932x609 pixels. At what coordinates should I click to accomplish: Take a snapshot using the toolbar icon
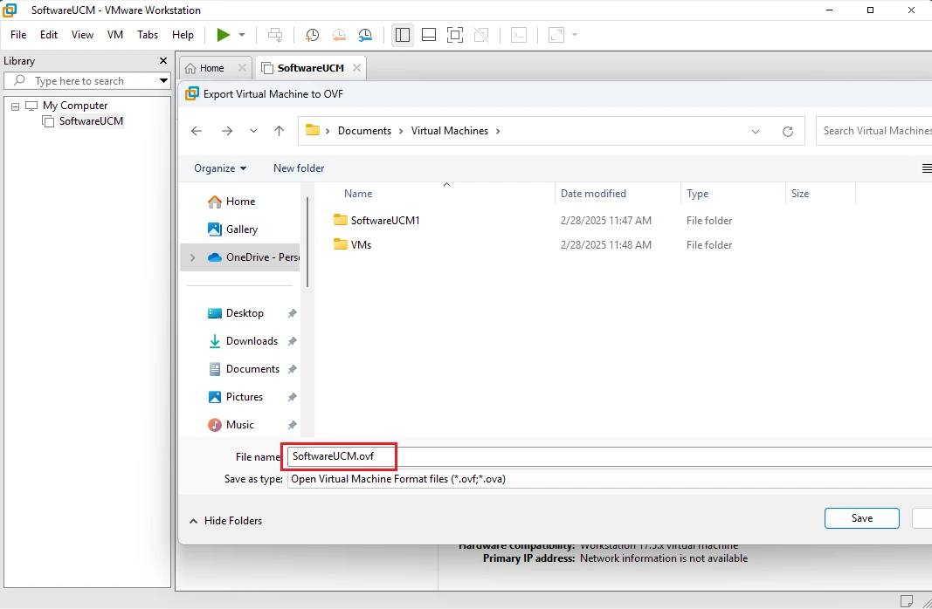(312, 35)
